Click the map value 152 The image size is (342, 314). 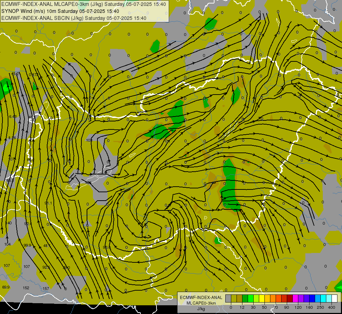click(x=26, y=288)
